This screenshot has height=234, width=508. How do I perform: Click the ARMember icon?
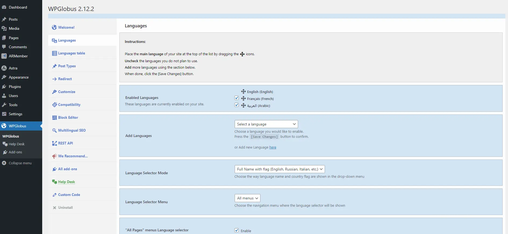tap(4, 56)
